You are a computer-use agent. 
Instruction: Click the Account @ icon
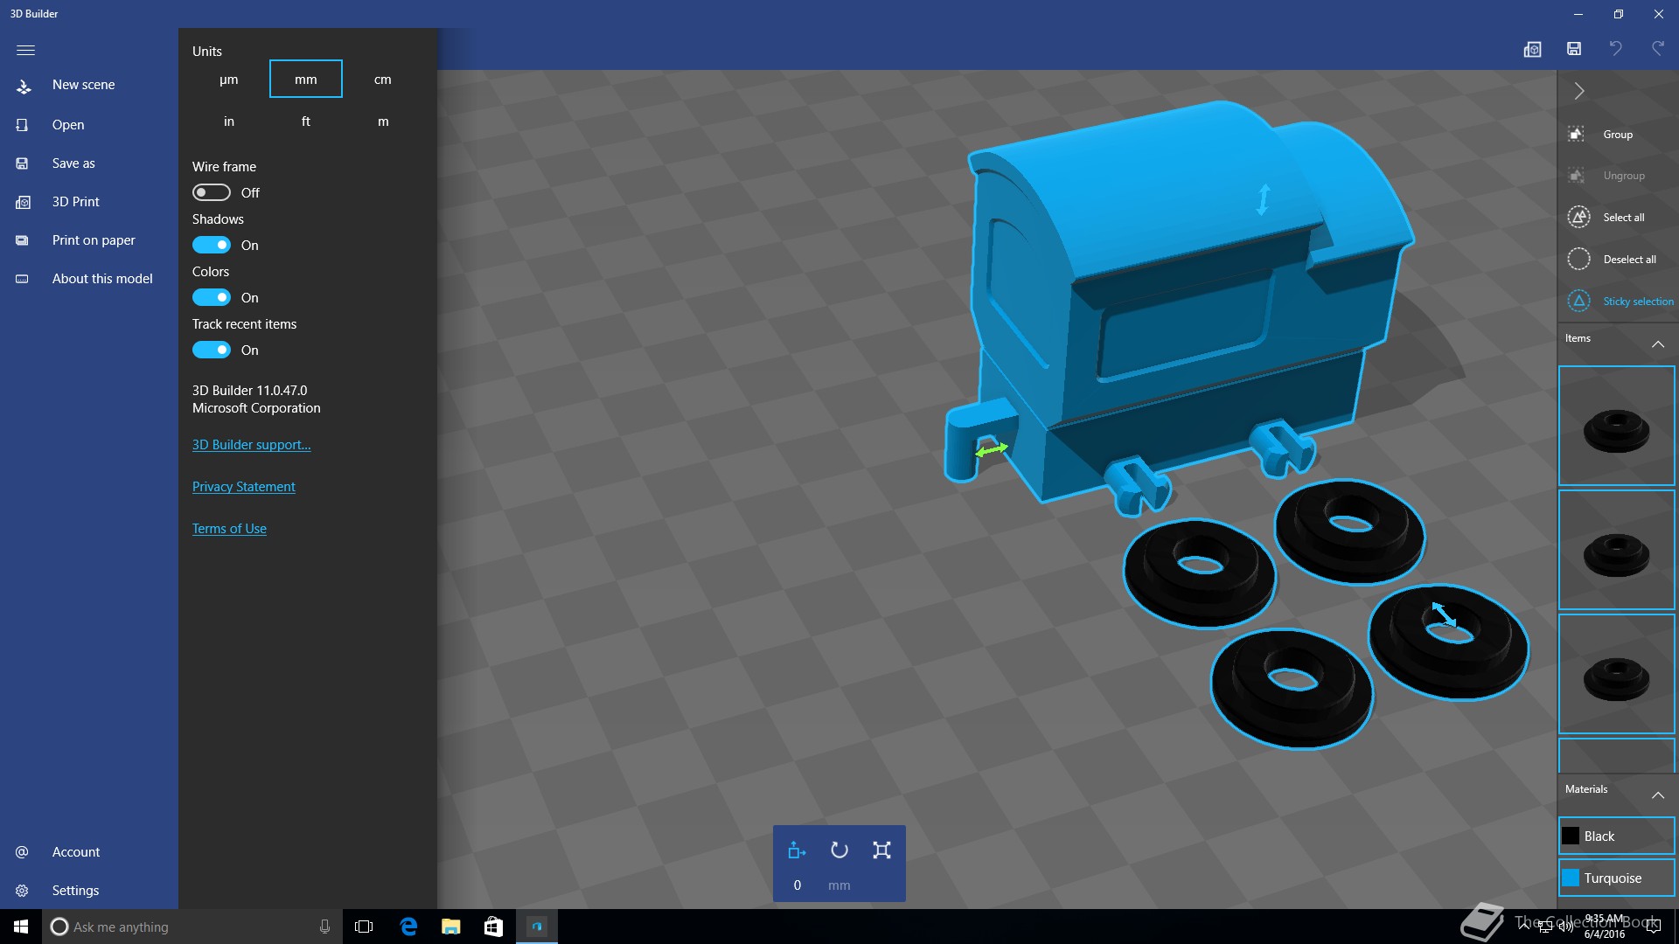click(22, 851)
